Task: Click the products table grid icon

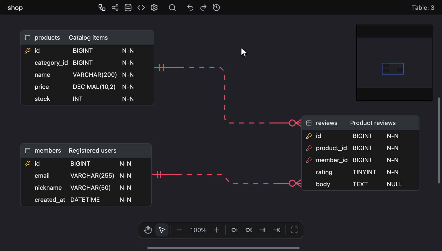Action: point(28,38)
